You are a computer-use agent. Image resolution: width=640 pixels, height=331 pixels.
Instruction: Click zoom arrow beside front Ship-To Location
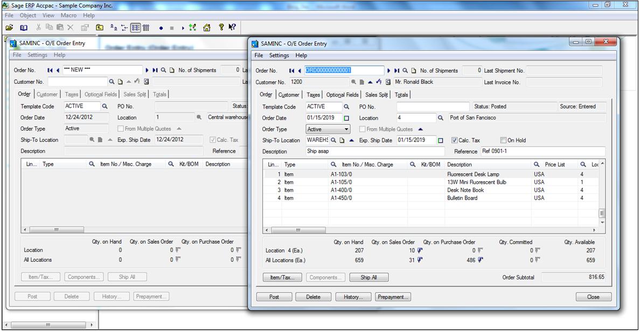(x=351, y=140)
